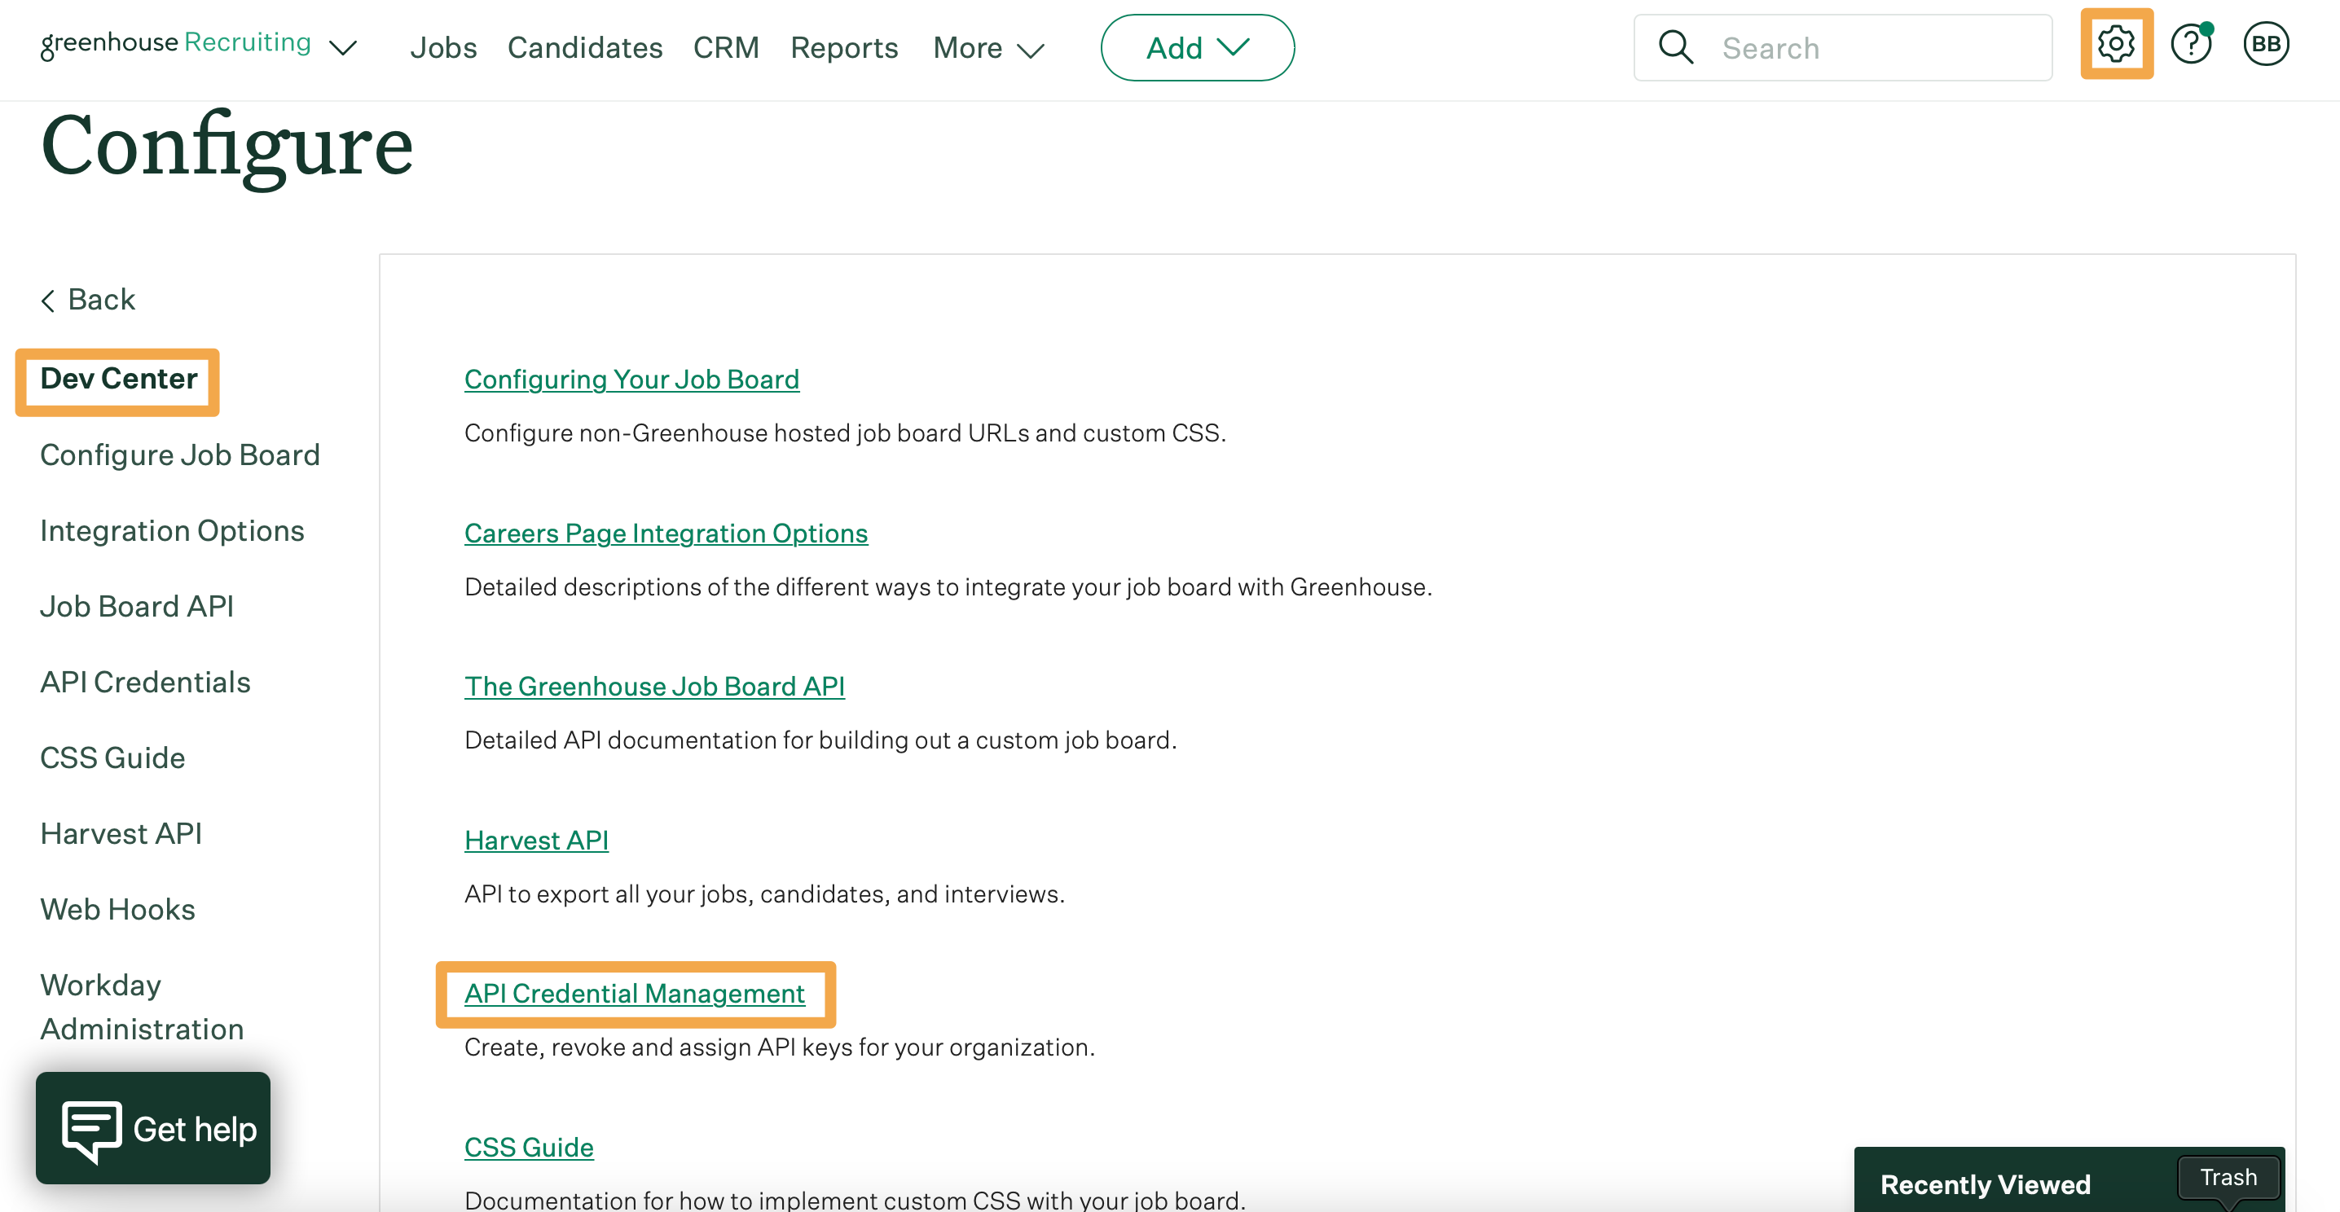Select Dev Center in the sidebar
Image resolution: width=2340 pixels, height=1212 pixels.
tap(118, 380)
